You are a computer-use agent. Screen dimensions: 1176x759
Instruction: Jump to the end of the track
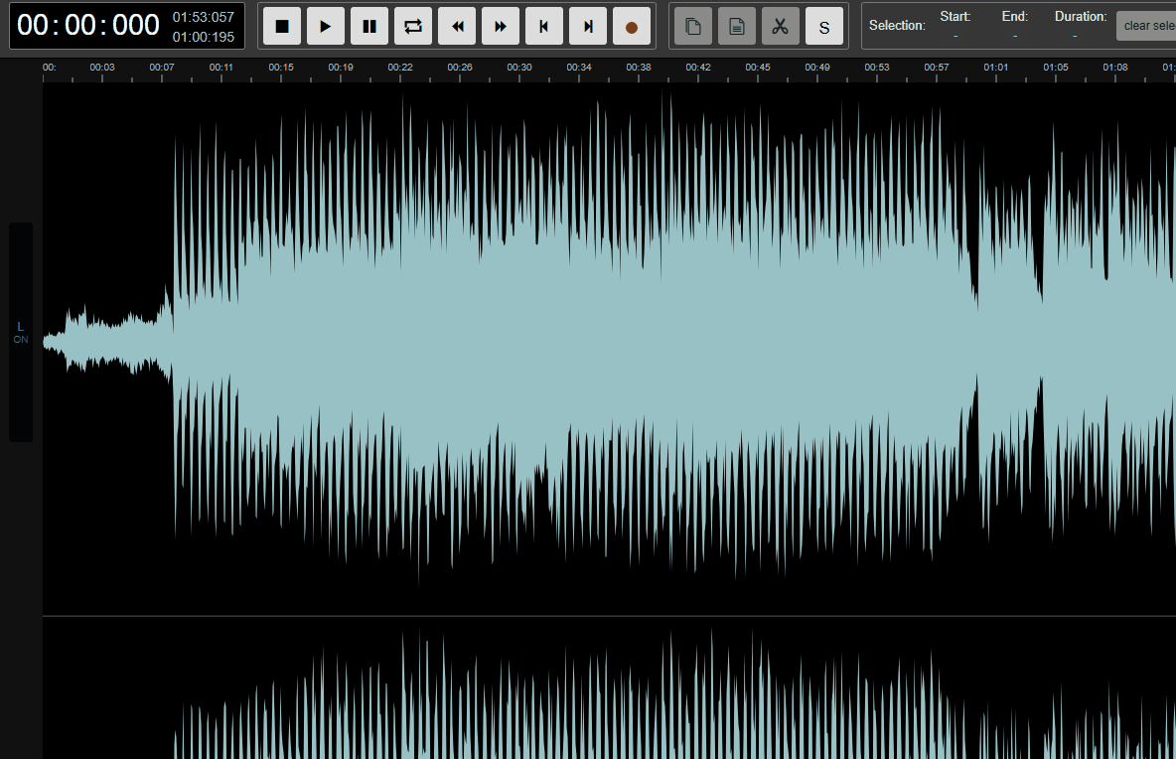(x=588, y=26)
